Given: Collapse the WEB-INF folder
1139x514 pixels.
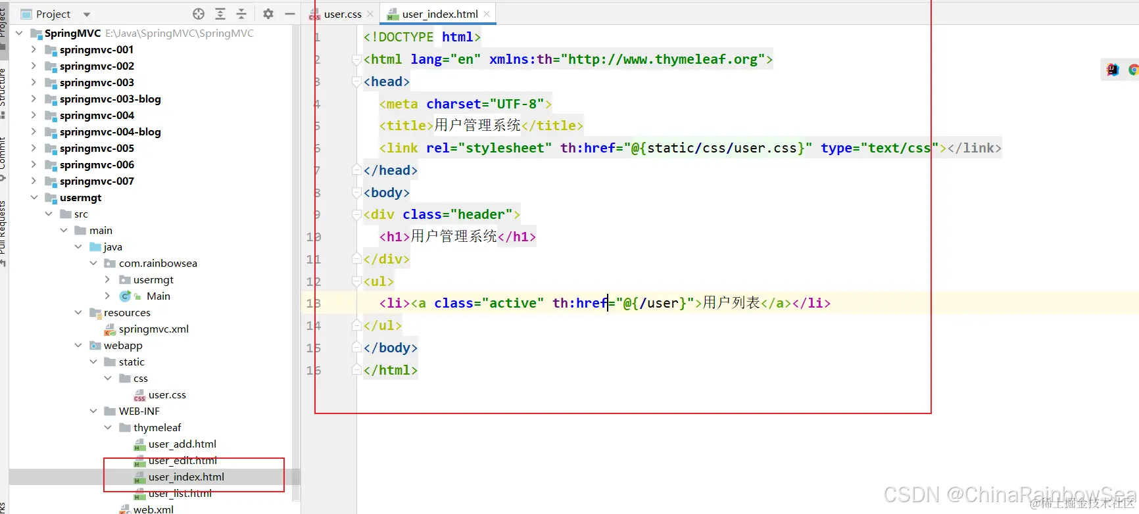Looking at the screenshot, I should coord(93,411).
